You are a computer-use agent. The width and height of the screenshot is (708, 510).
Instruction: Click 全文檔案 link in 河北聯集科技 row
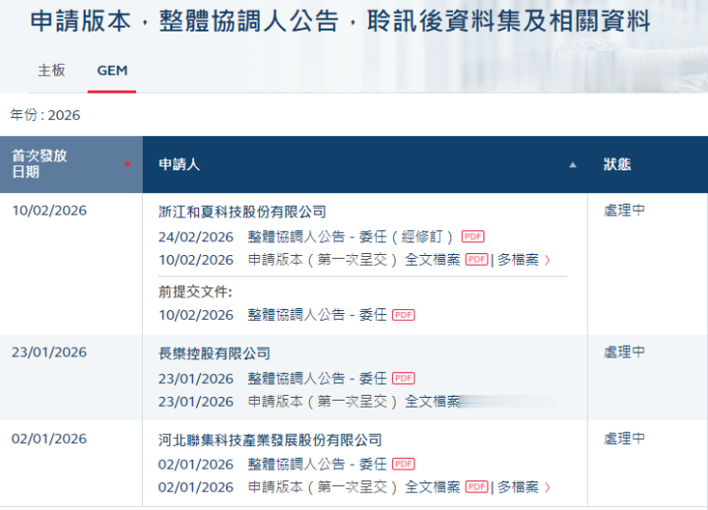point(432,487)
